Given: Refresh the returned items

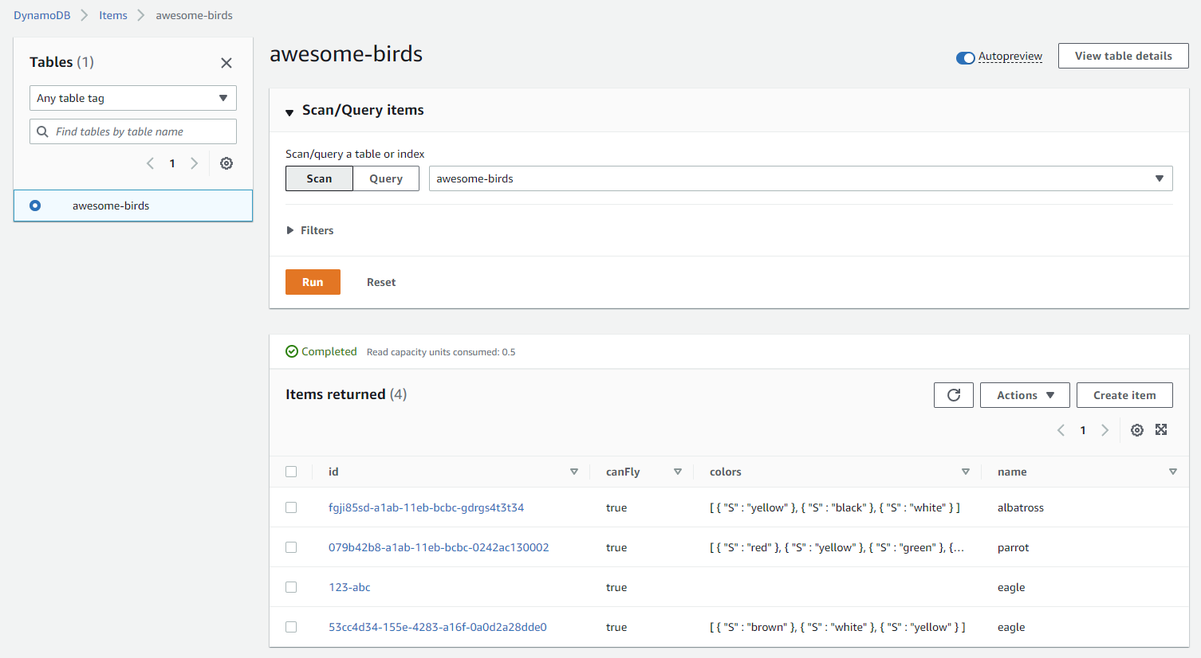Looking at the screenshot, I should click(x=954, y=395).
